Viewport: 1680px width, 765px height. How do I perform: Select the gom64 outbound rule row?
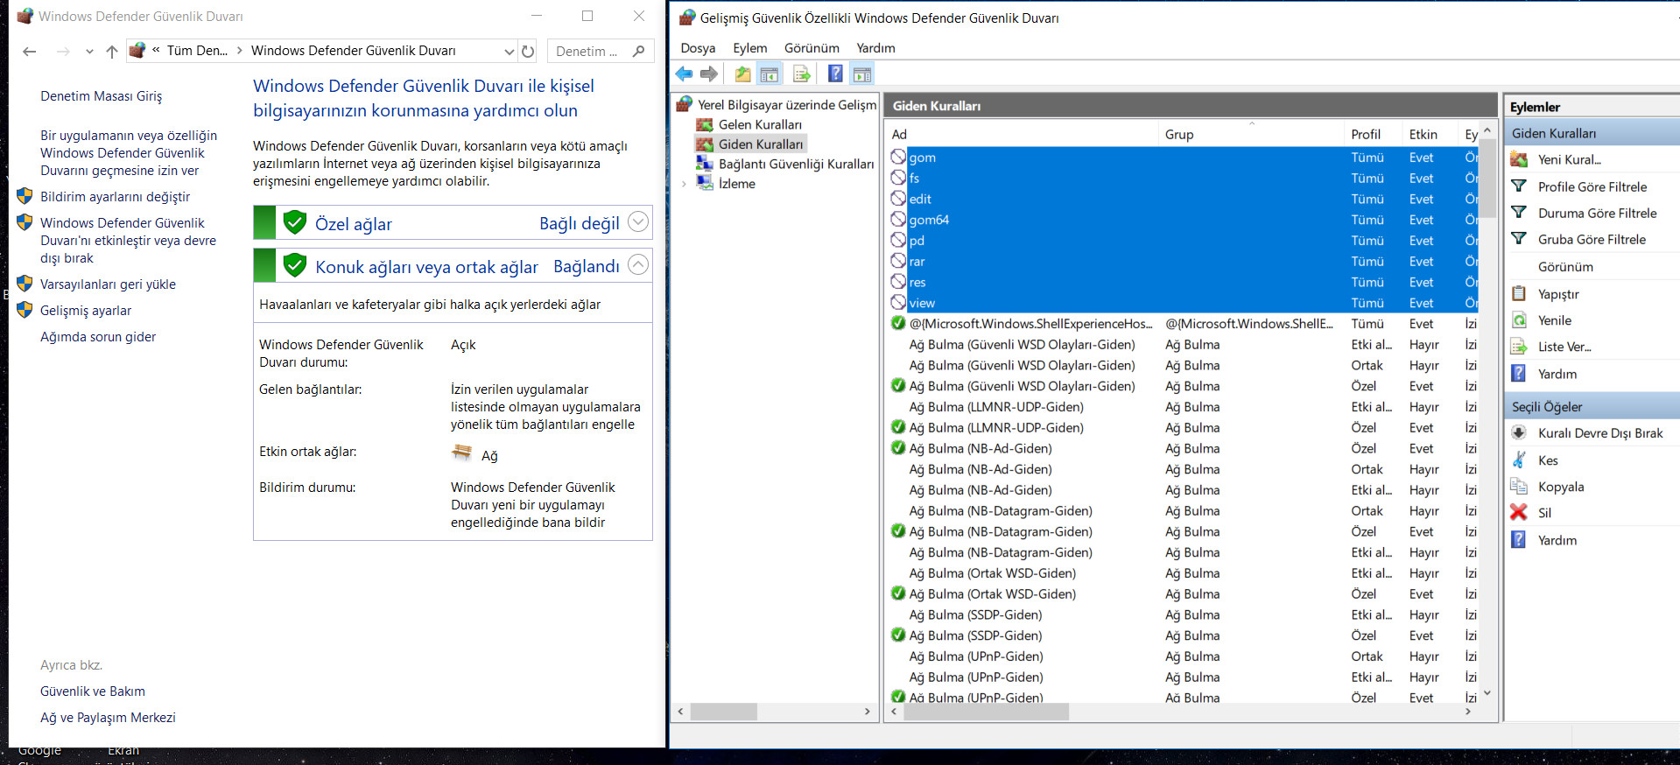click(1182, 220)
